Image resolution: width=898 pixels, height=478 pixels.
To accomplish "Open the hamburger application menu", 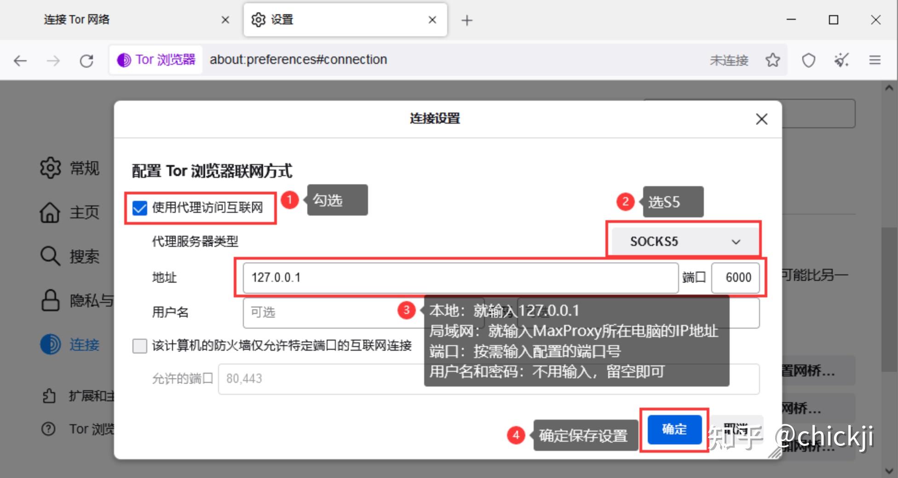I will coord(874,60).
